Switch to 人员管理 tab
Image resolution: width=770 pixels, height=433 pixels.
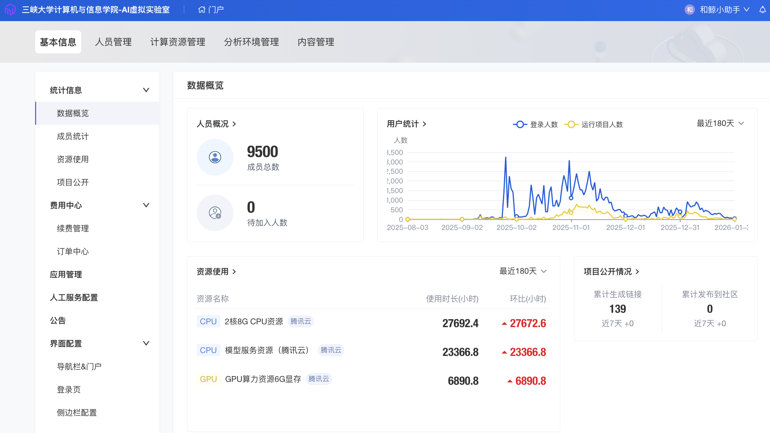[113, 42]
